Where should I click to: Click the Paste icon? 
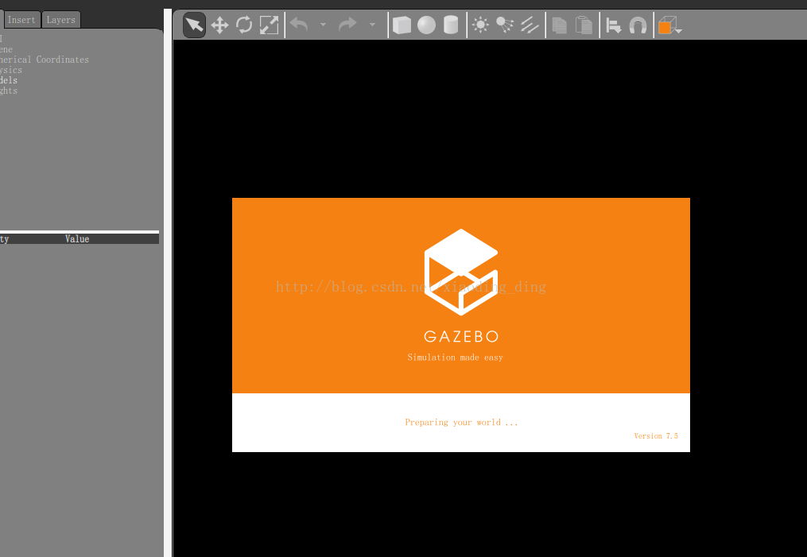[x=584, y=25]
